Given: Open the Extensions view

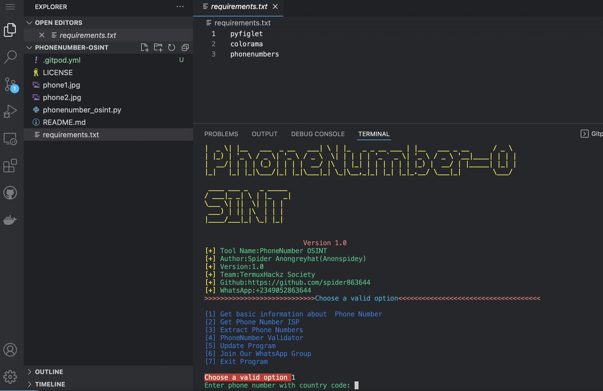Looking at the screenshot, I should click(10, 166).
